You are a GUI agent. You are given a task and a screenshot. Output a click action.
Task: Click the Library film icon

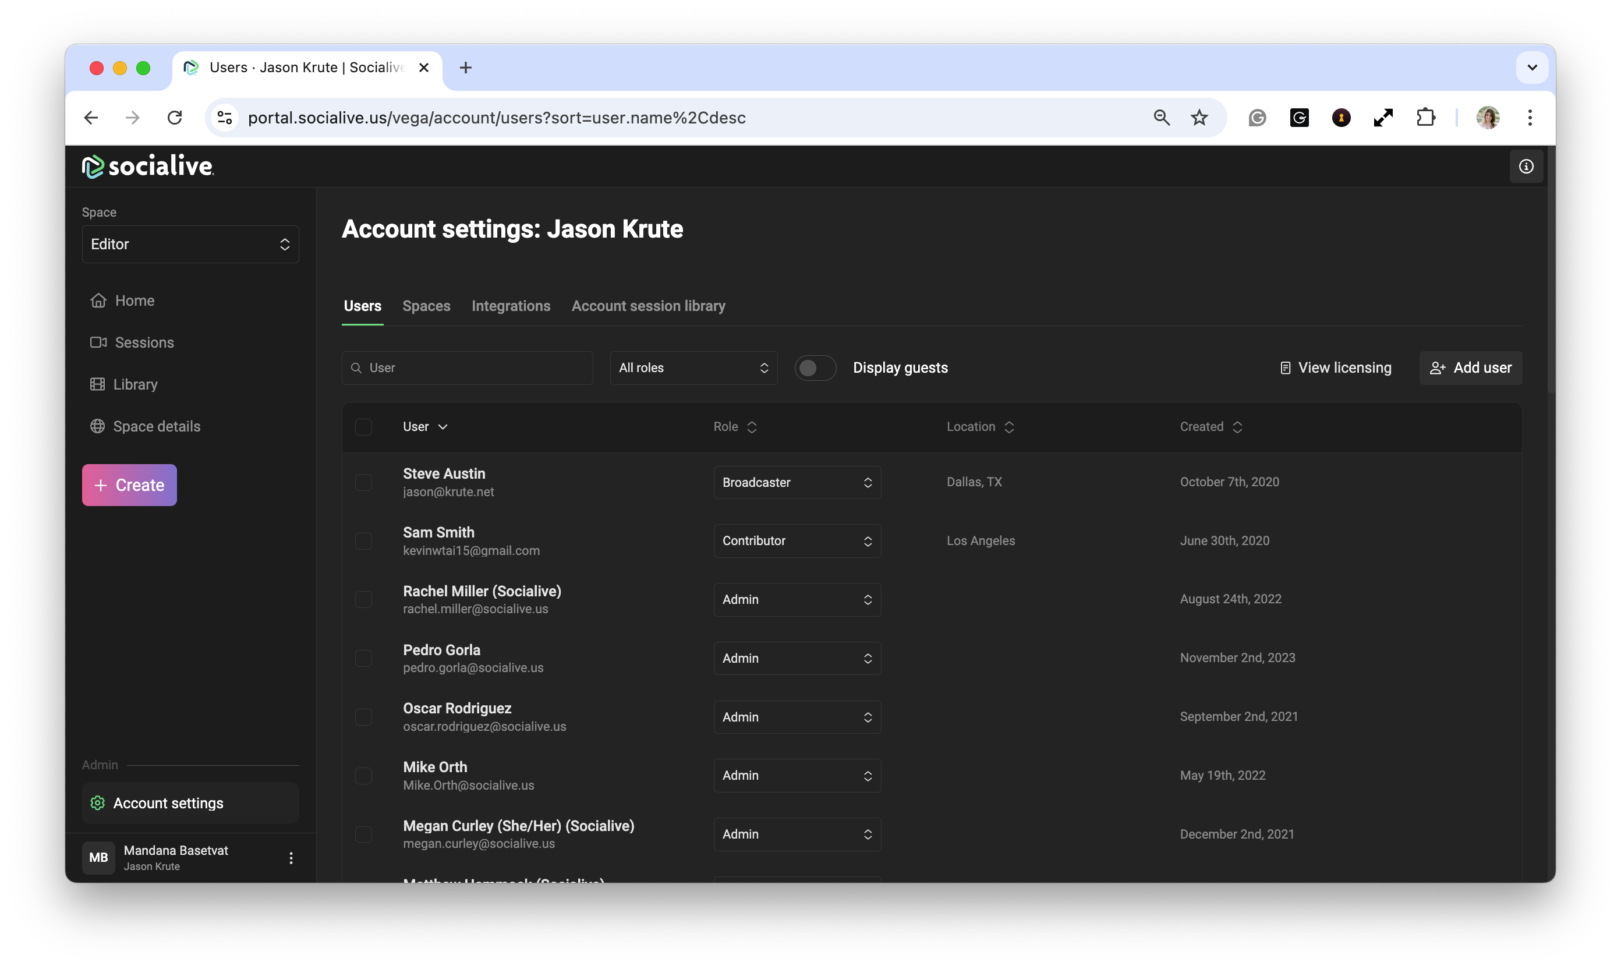pyautogui.click(x=97, y=384)
